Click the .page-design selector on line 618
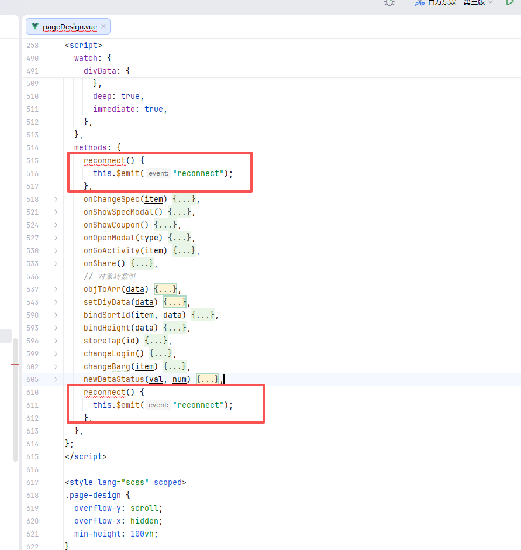Screen dimensions: 521x550 (x=93, y=495)
